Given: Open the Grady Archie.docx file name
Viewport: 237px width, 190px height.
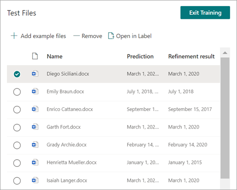Looking at the screenshot, I should coord(67,145).
